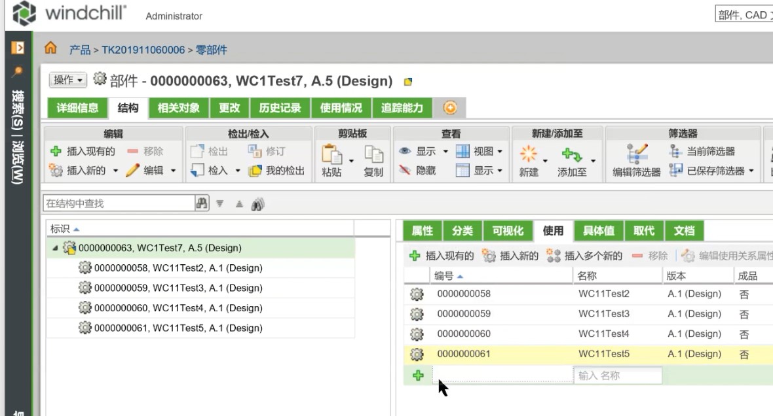Click in 在结构中查找 search field
This screenshot has height=416, width=773.
pyautogui.click(x=119, y=203)
